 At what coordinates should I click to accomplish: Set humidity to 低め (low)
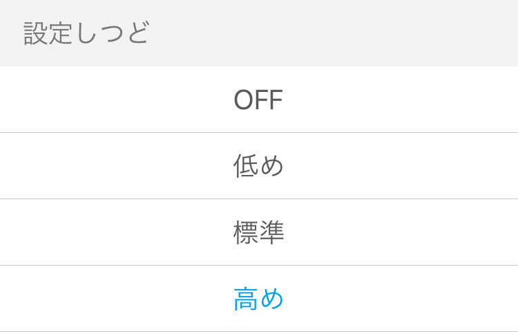[x=258, y=166]
